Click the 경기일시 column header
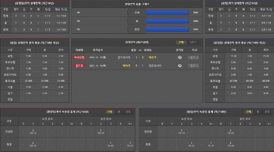Viewport: 274px width, 152px height. (x=98, y=50)
